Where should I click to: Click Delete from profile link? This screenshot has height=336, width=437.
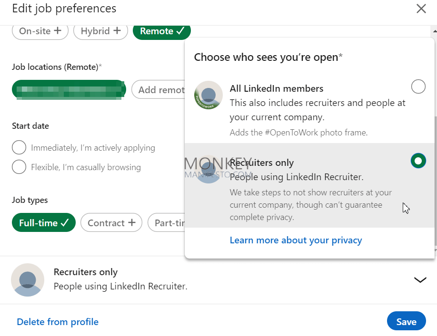(58, 322)
